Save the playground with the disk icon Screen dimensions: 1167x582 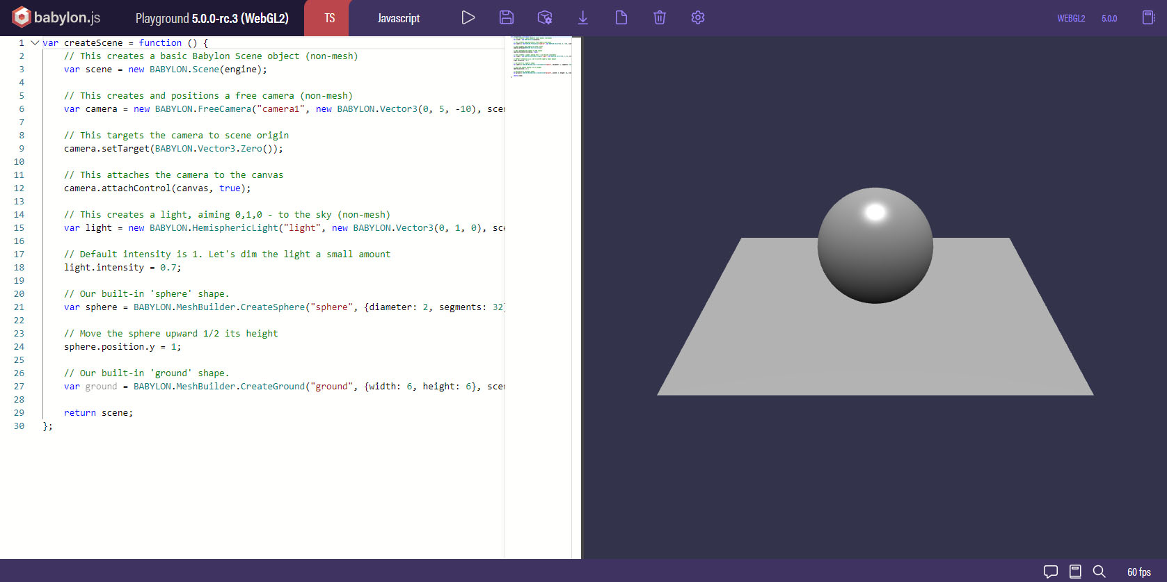507,17
